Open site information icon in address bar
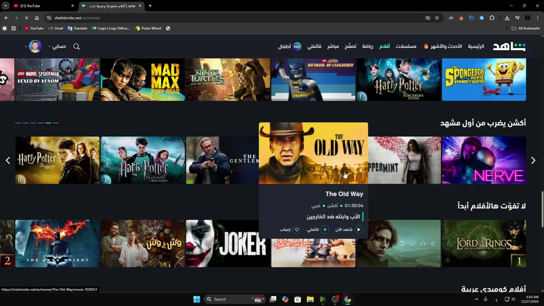Screen dimensions: 544x306 coord(49,18)
